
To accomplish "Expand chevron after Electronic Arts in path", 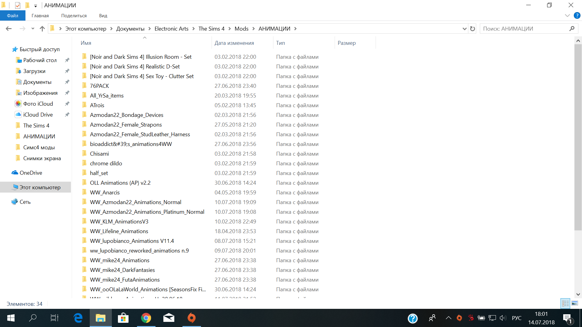I will pyautogui.click(x=193, y=28).
